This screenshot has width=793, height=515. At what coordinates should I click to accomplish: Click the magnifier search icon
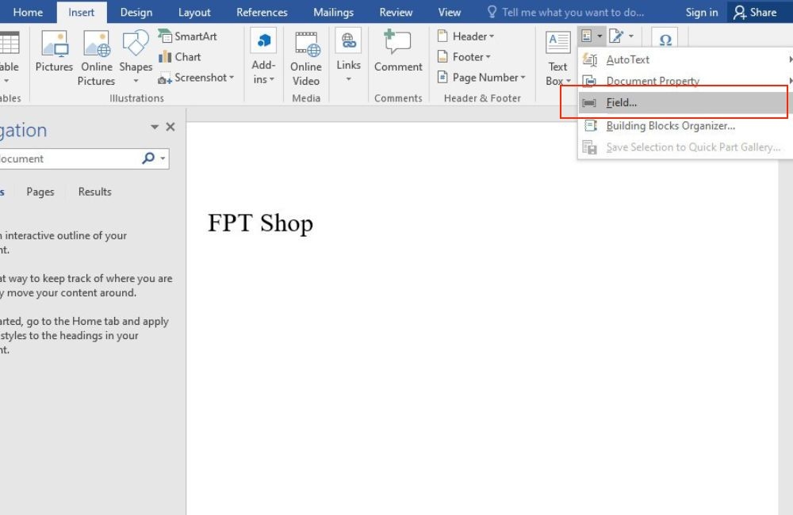[x=148, y=158]
